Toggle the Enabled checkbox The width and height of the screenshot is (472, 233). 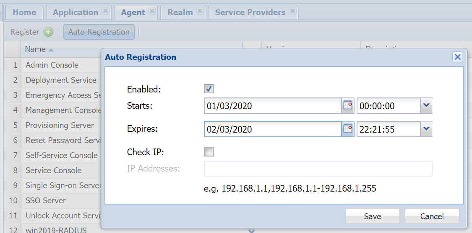209,89
